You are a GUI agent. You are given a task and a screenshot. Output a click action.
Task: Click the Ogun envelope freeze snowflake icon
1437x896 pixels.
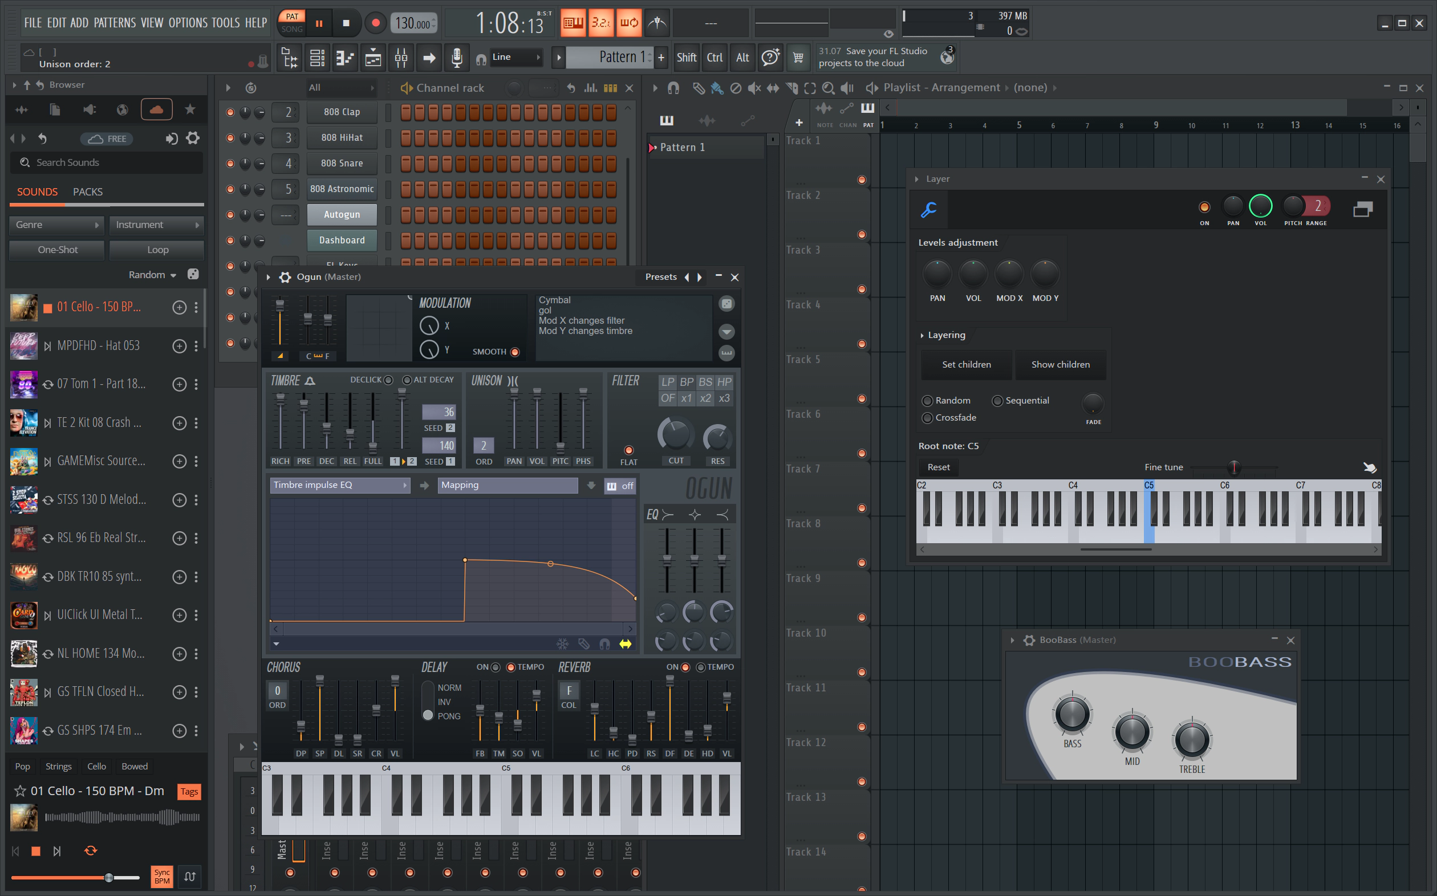coord(562,644)
